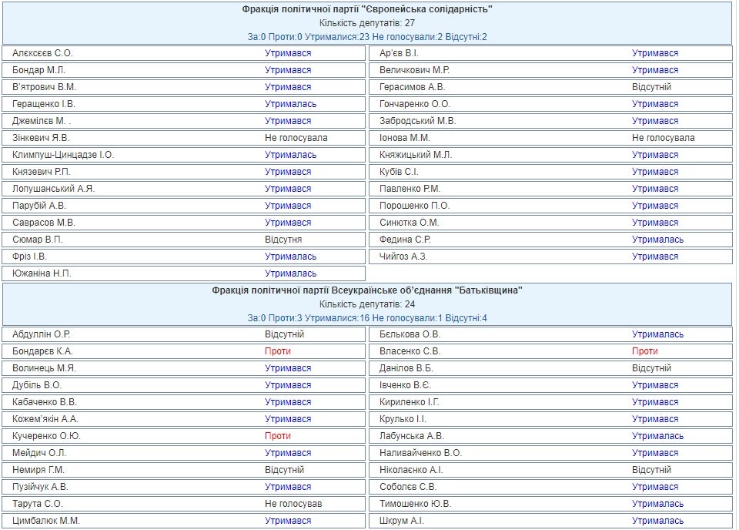Click the "Батьківщина" faction header title
The height and width of the screenshot is (530, 739).
coord(367,290)
